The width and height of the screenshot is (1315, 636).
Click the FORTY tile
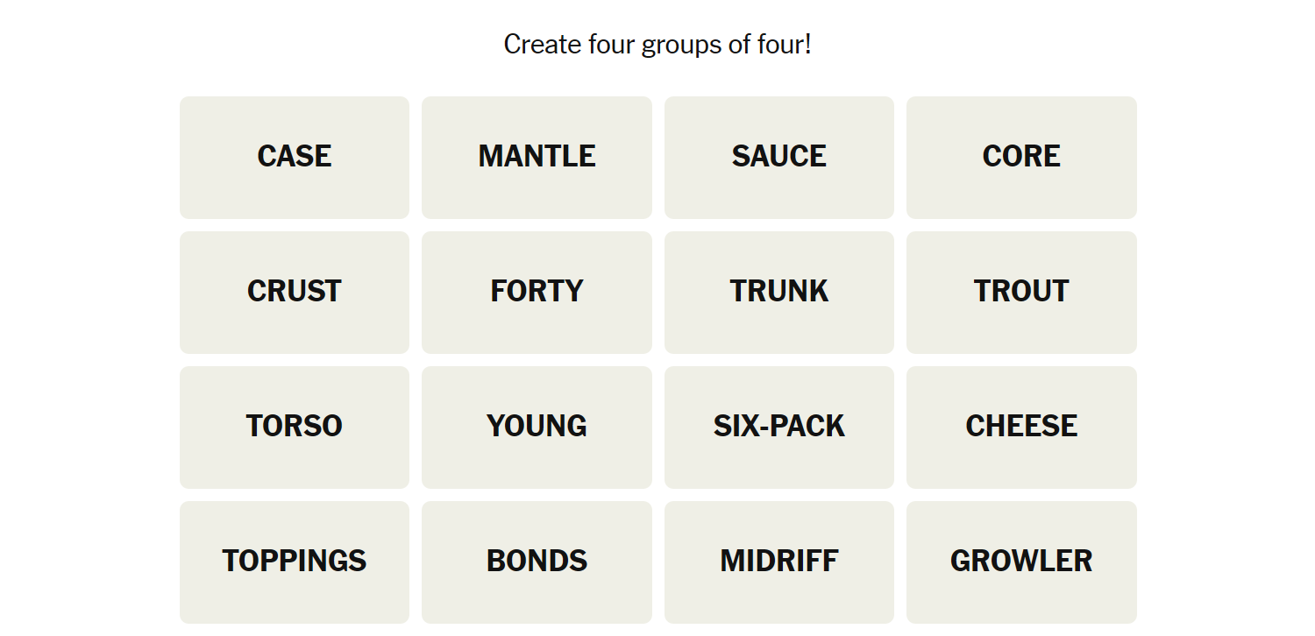537,293
